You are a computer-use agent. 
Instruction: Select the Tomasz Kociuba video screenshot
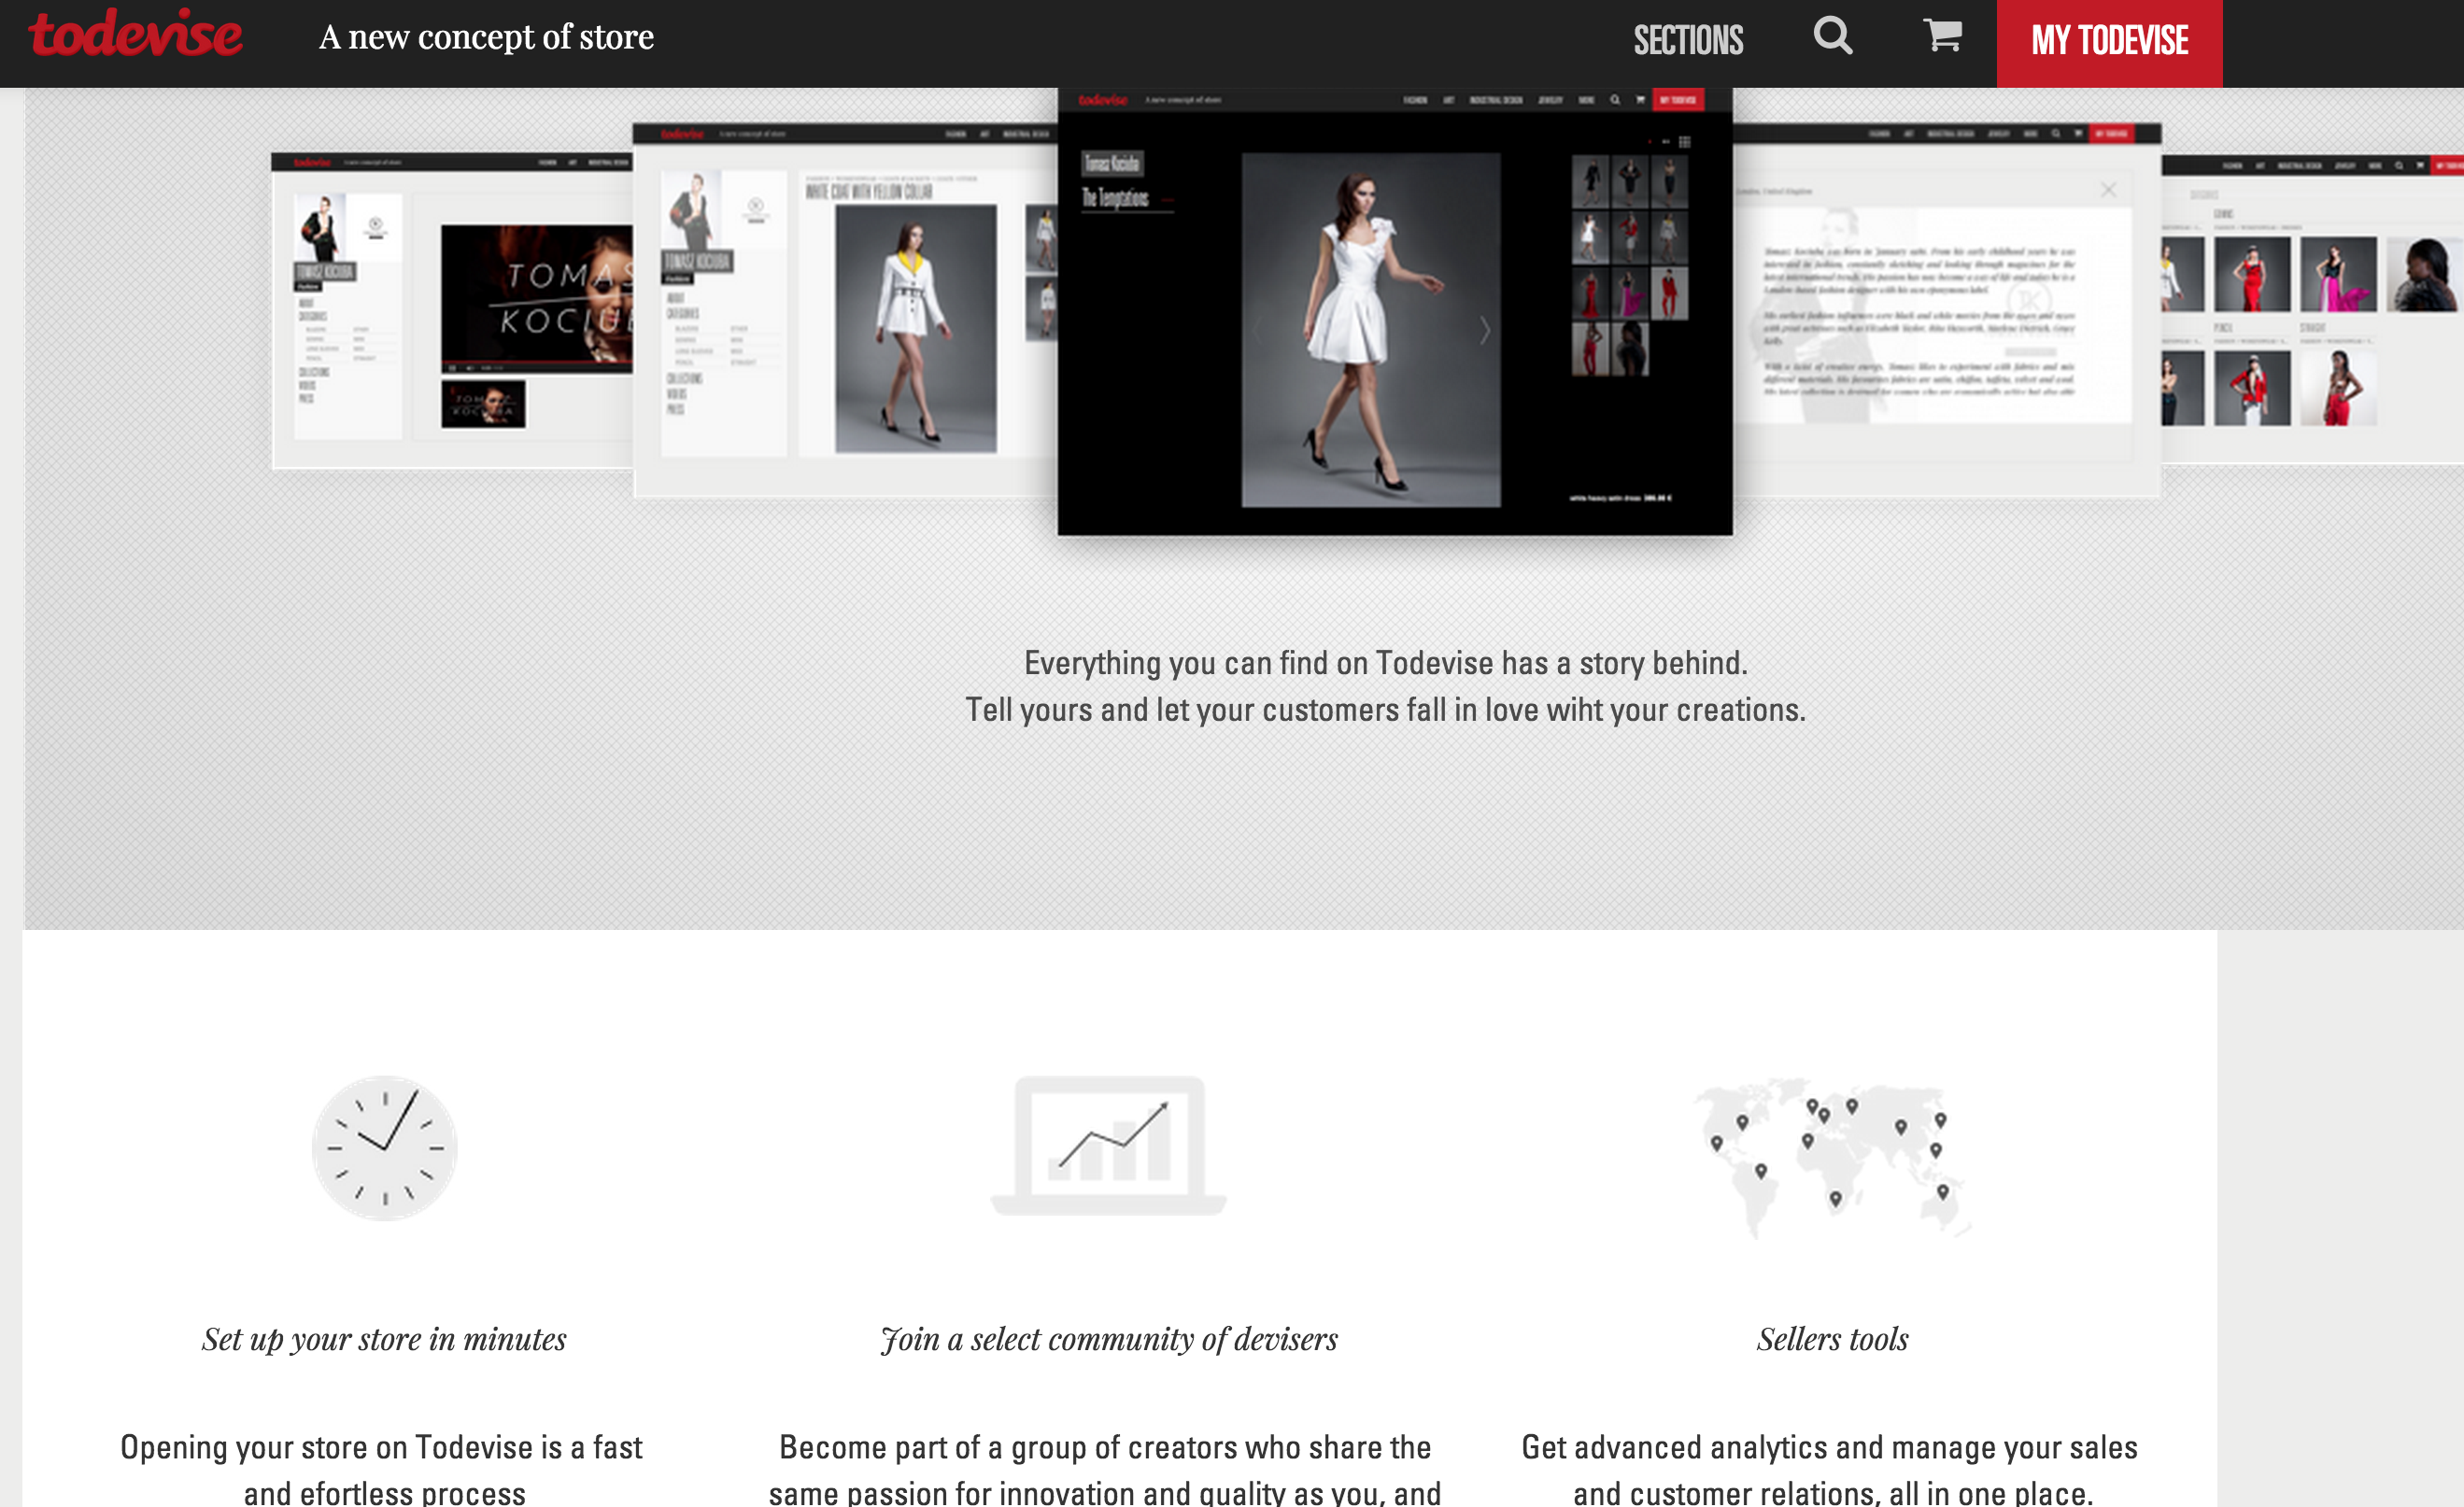pyautogui.click(x=452, y=311)
